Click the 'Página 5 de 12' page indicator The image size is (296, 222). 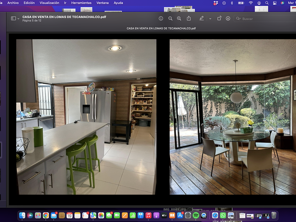coord(32,20)
